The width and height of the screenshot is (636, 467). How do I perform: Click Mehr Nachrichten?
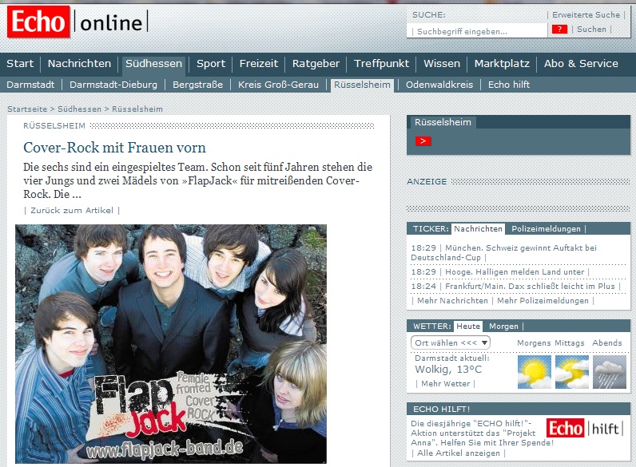[x=452, y=301]
